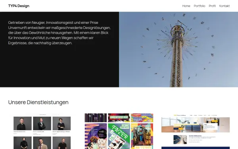Select Kontakt in the navigation bar
The height and width of the screenshot is (149, 238).
coord(224,6)
